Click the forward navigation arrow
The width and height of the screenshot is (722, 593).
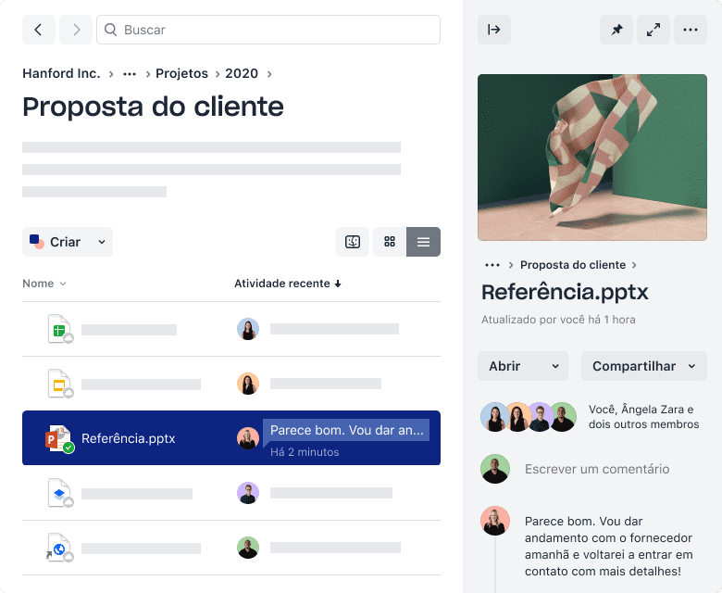[76, 30]
